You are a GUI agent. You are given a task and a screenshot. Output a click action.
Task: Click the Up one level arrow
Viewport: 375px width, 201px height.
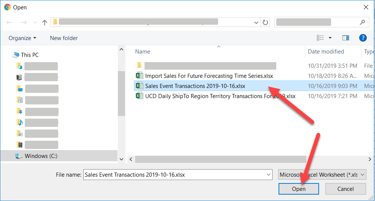[45, 22]
